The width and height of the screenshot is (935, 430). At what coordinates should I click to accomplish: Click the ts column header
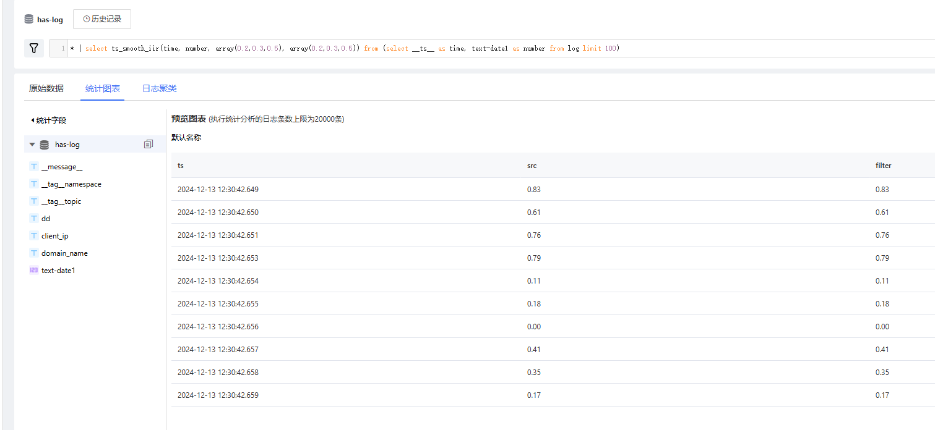181,166
